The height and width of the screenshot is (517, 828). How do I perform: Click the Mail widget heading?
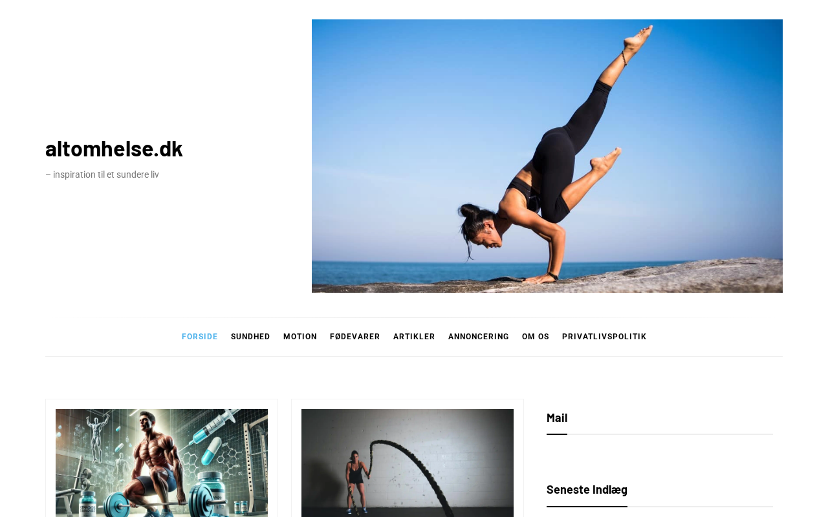pos(557,417)
